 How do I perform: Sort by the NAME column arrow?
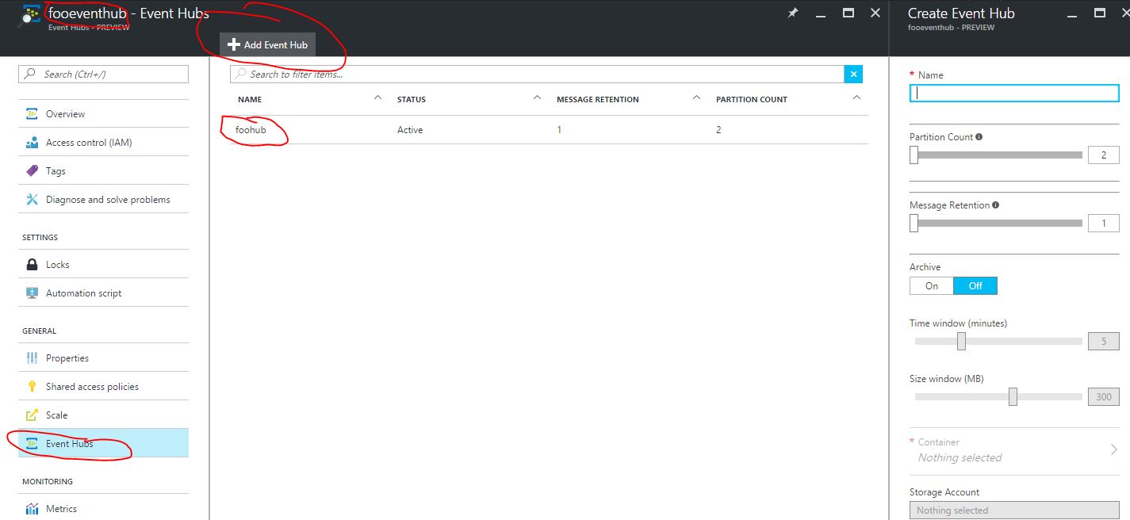pos(377,98)
